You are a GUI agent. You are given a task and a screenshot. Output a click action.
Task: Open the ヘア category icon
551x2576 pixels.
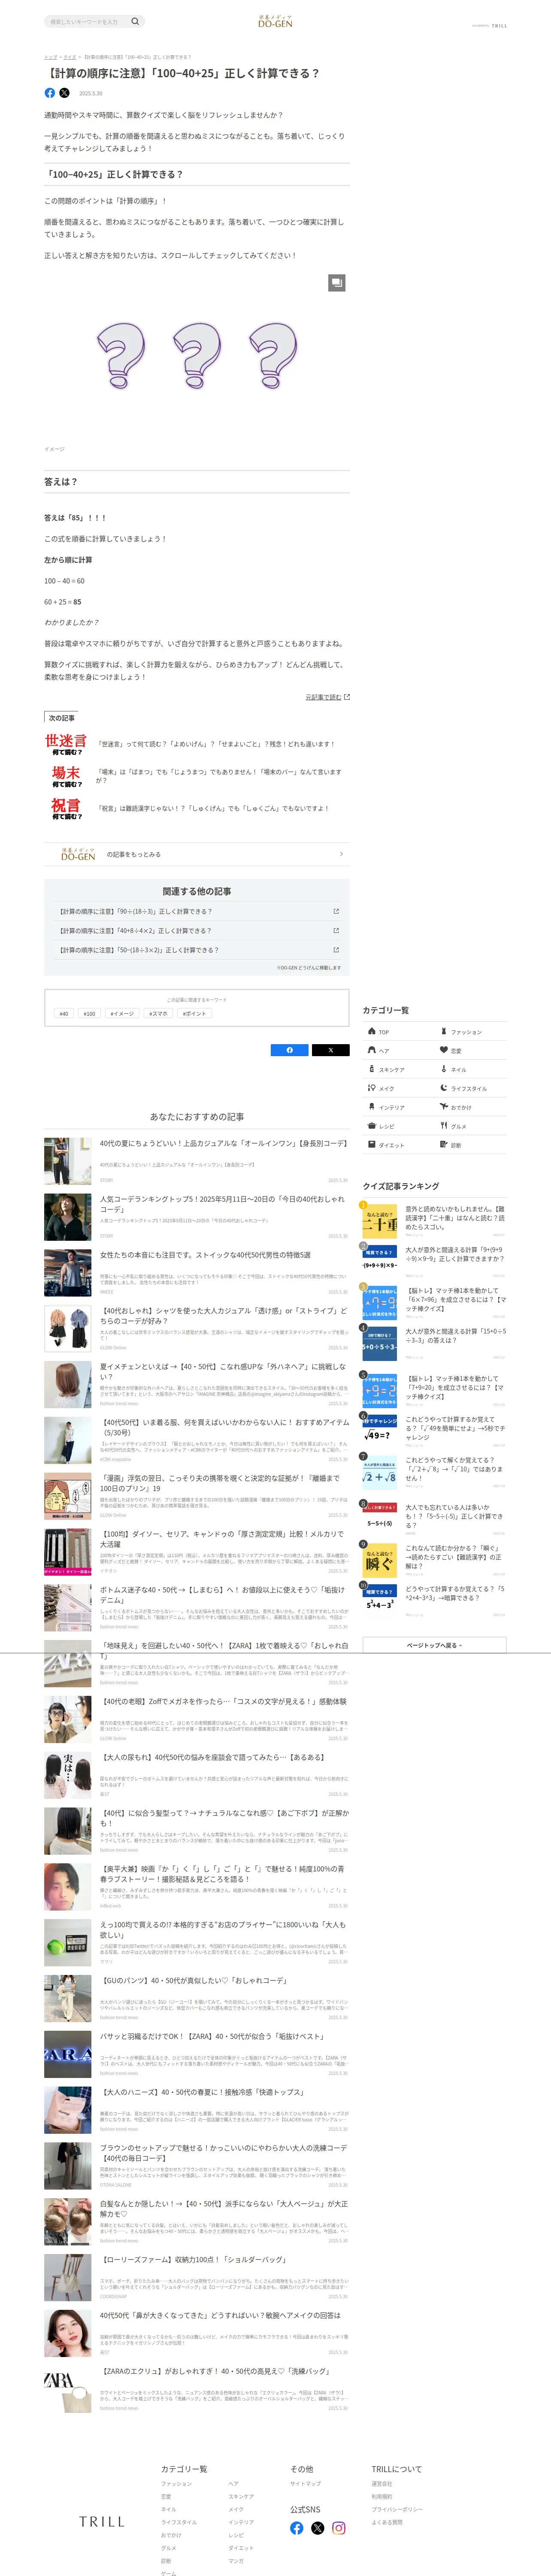click(x=399, y=1051)
